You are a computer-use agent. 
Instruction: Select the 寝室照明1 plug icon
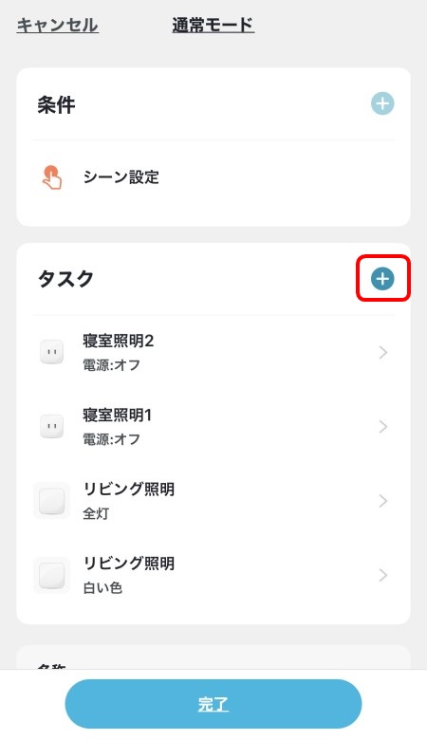(x=52, y=426)
